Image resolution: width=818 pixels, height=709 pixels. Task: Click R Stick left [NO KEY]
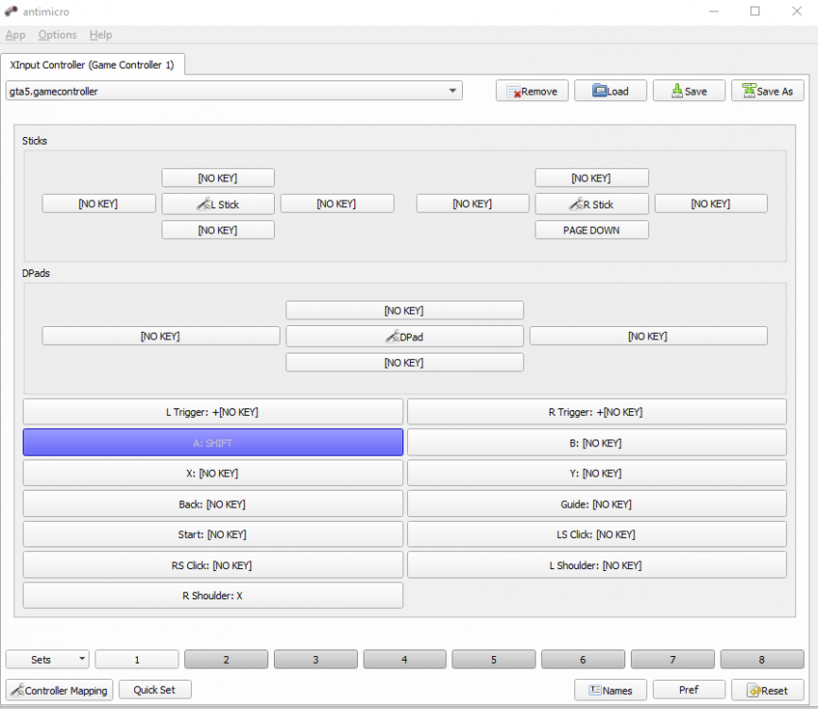point(472,203)
